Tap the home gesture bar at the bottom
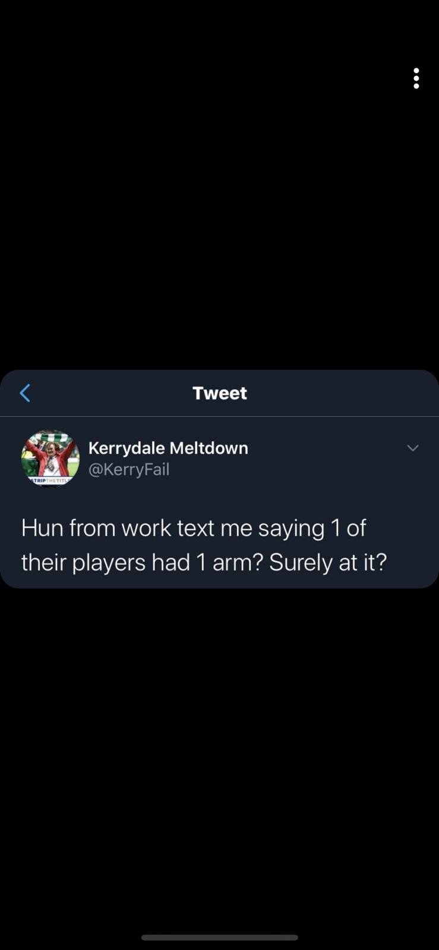 [219, 938]
